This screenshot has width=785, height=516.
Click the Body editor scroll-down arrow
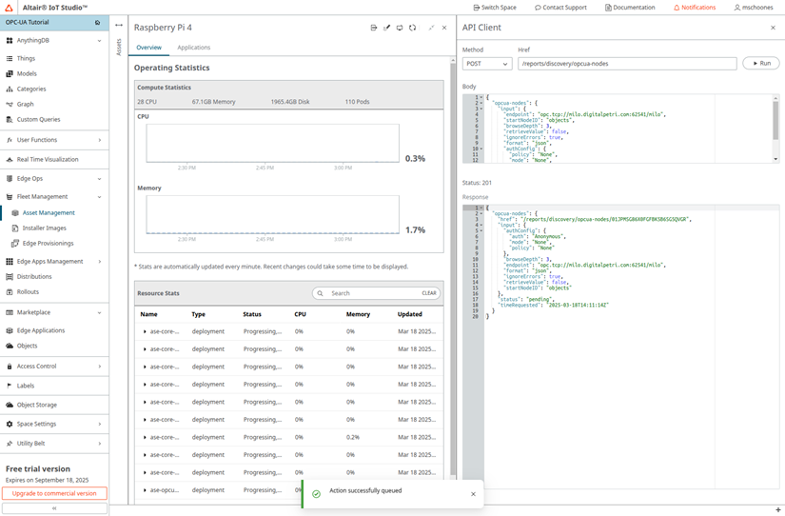click(x=775, y=159)
